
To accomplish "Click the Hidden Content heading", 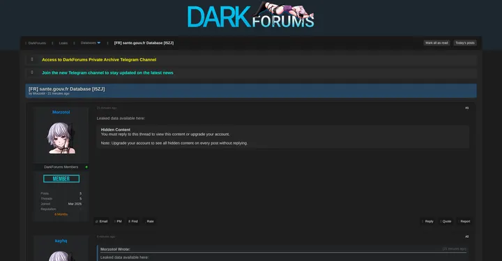I will [x=116, y=129].
